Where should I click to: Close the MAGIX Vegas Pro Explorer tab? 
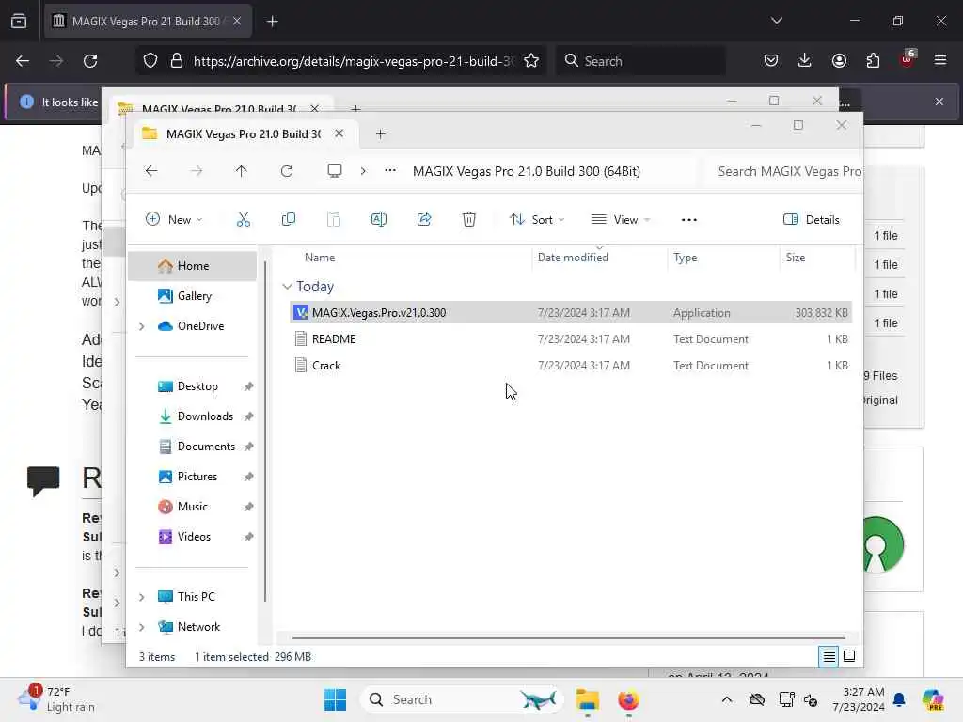point(339,133)
